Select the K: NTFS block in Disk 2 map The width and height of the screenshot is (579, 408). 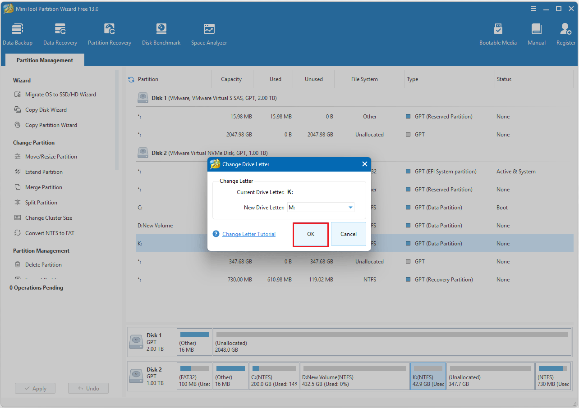[x=427, y=376]
